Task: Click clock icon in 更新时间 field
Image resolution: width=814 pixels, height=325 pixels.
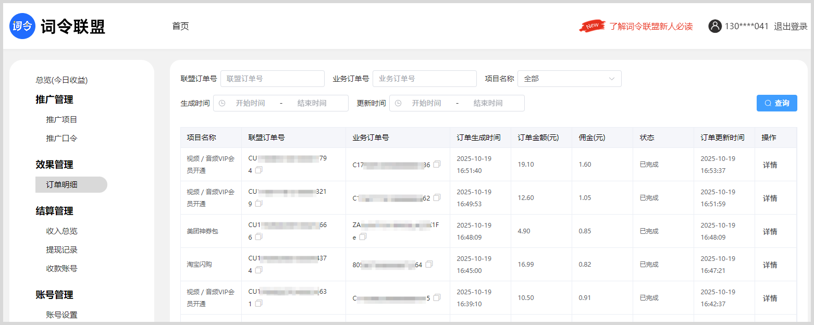Action: click(398, 103)
